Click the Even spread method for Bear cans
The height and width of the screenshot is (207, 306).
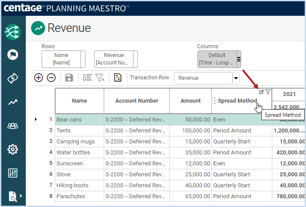(242, 120)
